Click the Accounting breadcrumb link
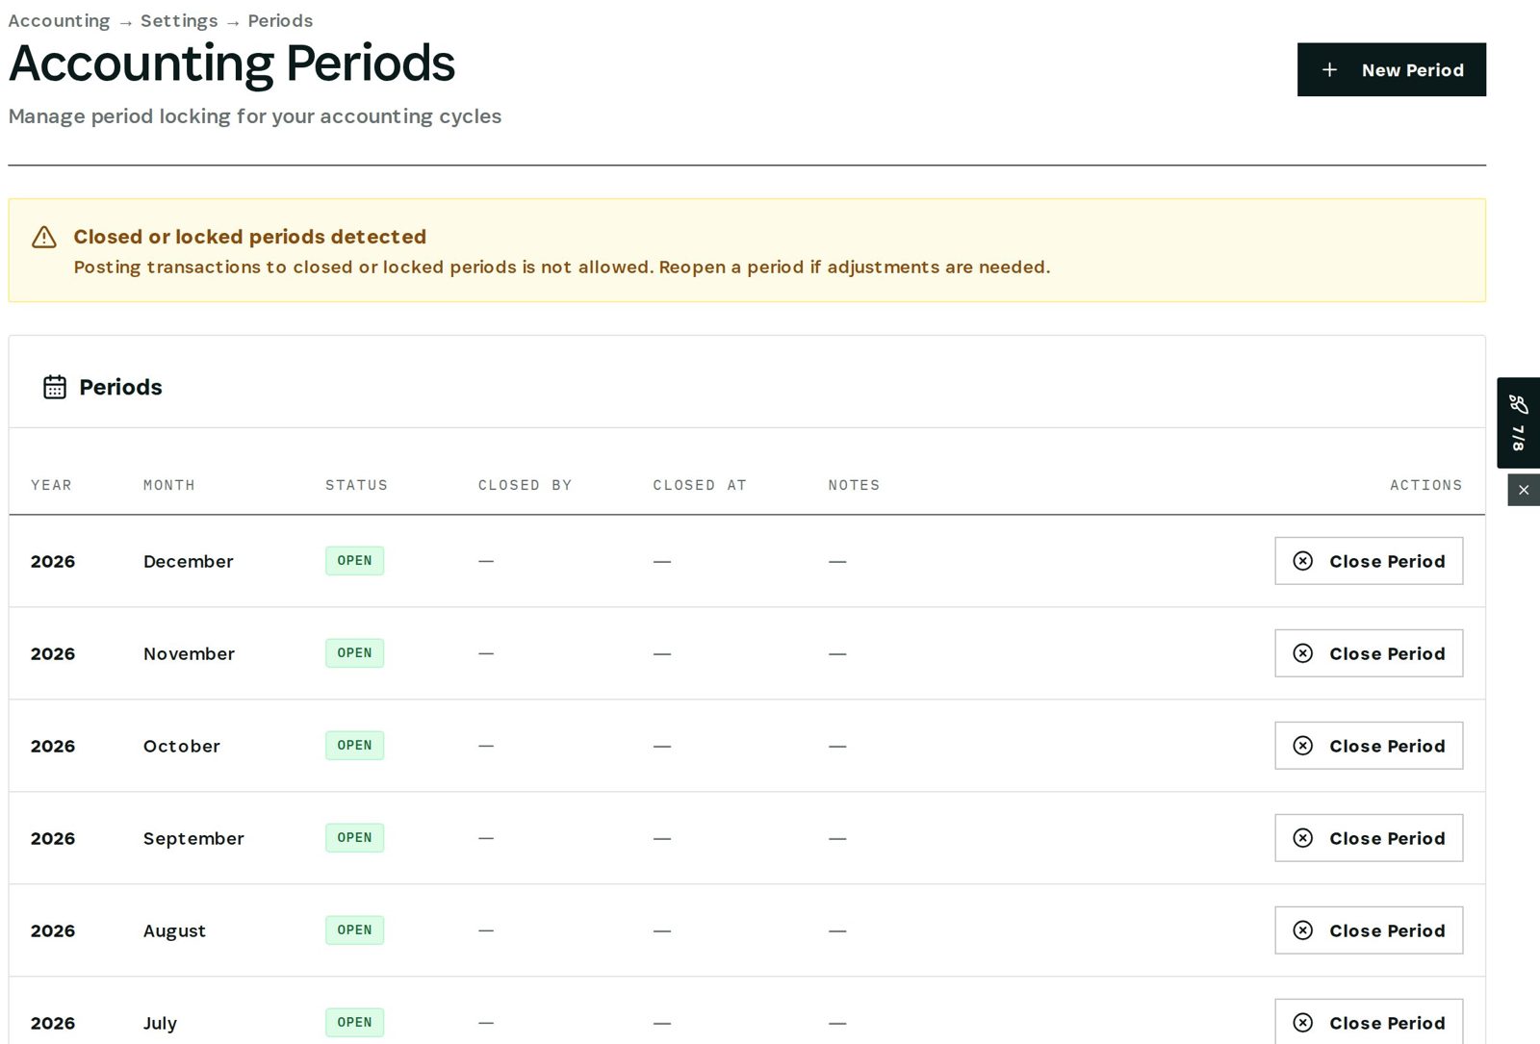 point(59,20)
